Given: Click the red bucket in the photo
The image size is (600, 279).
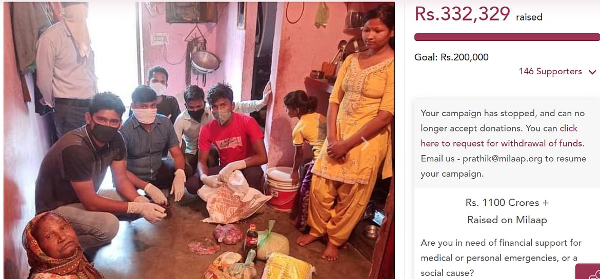Looking at the screenshot, I should pos(283,188).
